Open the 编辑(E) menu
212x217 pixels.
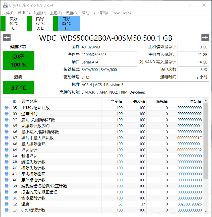(x=24, y=13)
